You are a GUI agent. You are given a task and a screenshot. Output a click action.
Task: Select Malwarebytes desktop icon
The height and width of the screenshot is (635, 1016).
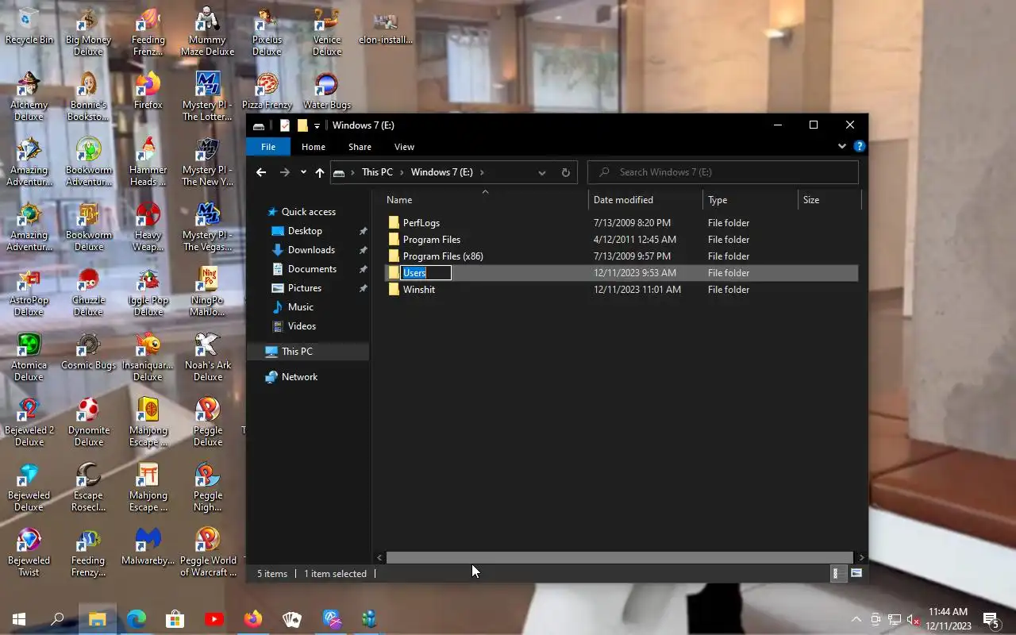click(148, 546)
